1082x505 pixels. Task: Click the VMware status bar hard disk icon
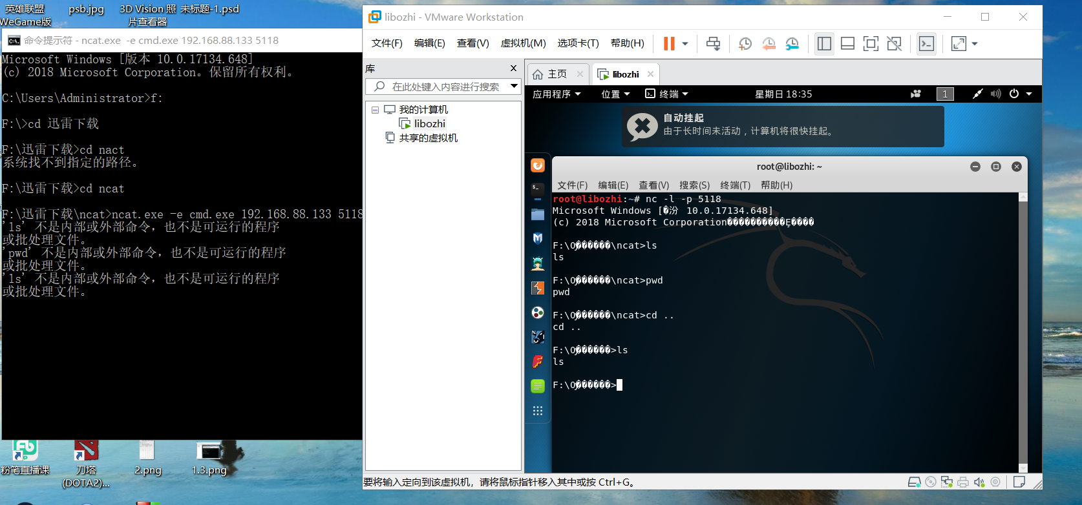point(914,482)
